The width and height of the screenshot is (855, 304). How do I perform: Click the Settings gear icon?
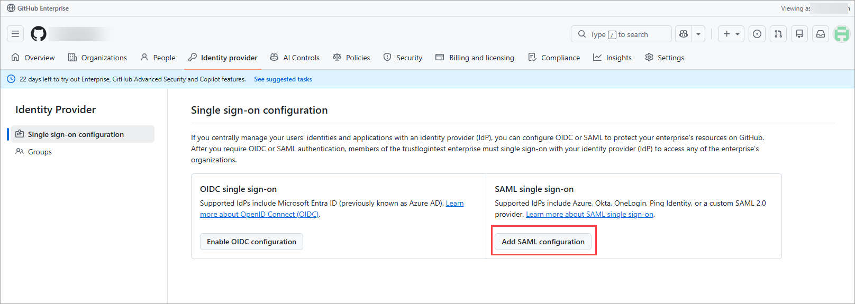tap(649, 57)
